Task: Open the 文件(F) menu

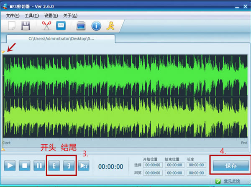Action: click(13, 15)
